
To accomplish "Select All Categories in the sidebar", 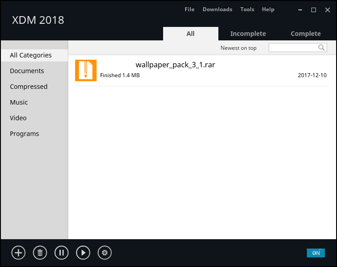I will (x=35, y=55).
